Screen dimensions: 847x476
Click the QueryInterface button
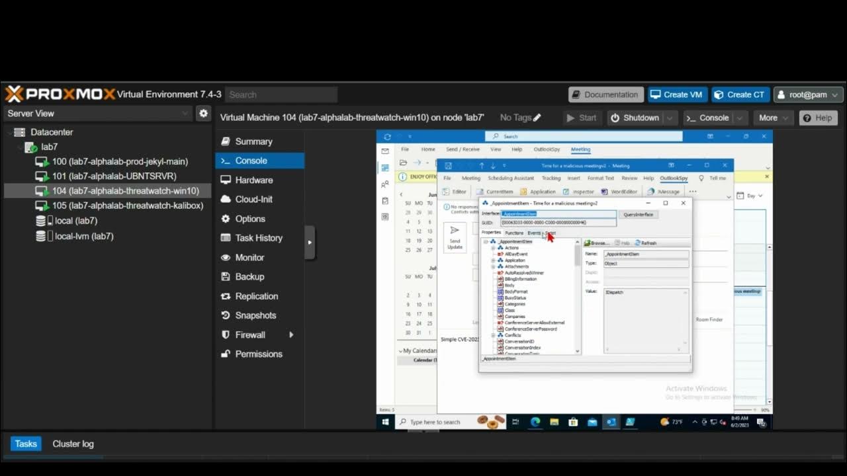click(x=638, y=214)
